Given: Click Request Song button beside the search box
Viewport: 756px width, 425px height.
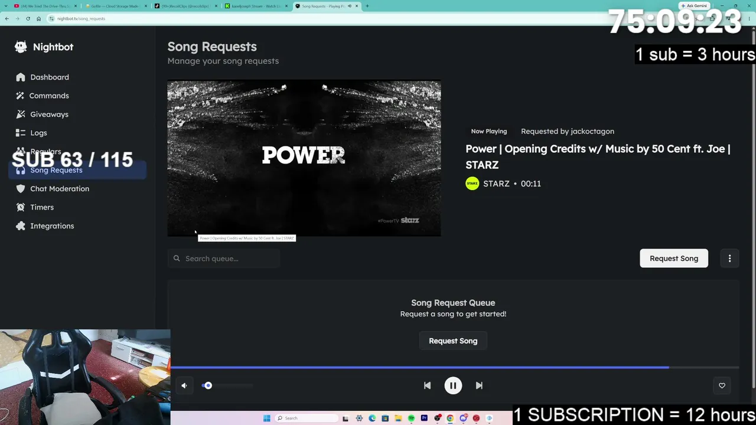Looking at the screenshot, I should pos(674,259).
